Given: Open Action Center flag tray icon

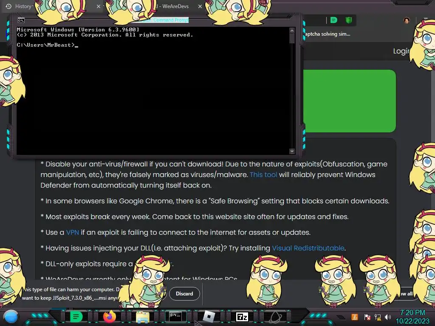Looking at the screenshot, I should [x=367, y=317].
